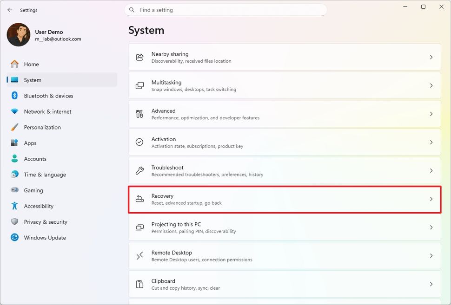This screenshot has height=305, width=451.
Task: Open the m__lab@outlook.com account link
Action: click(58, 39)
